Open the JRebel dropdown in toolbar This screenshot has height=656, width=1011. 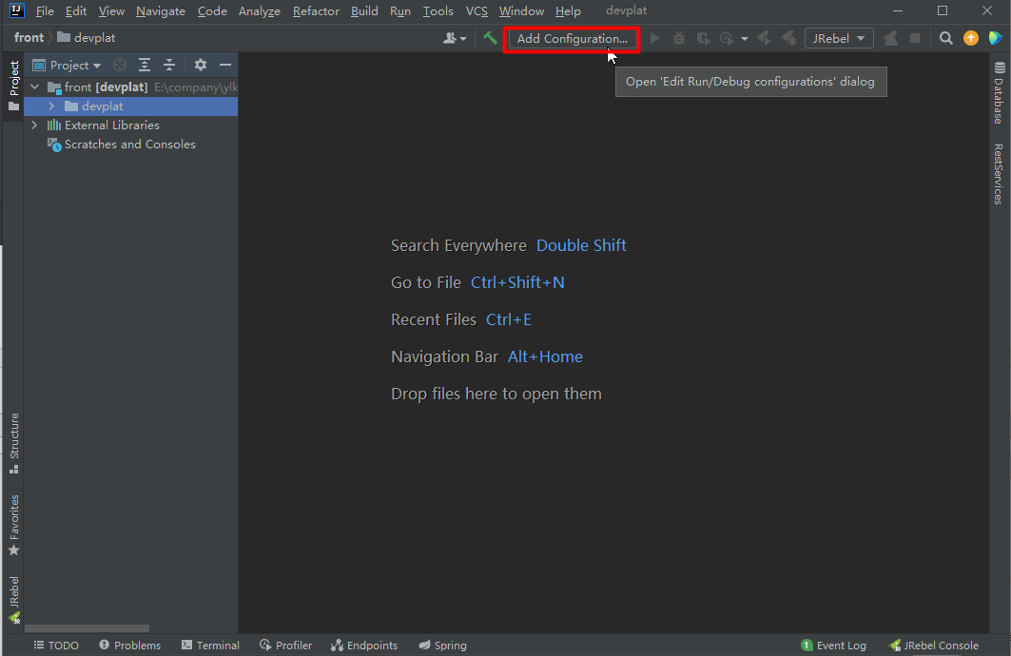click(x=839, y=39)
